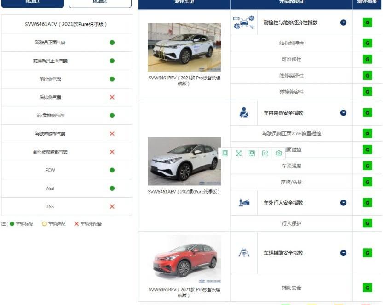Click the 车外行人安全指数 heading text
This screenshot has height=305, width=392.
pyautogui.click(x=283, y=203)
